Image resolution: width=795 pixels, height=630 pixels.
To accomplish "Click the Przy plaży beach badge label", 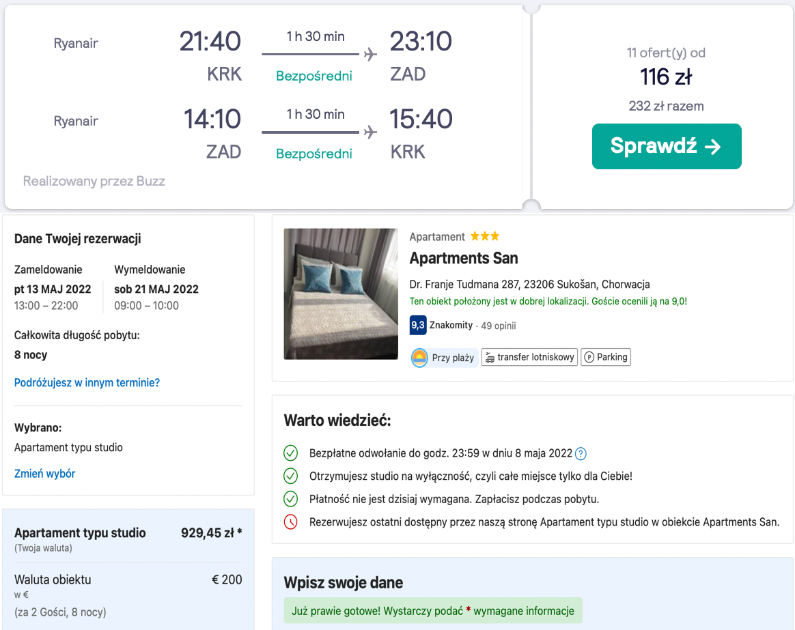I will coord(453,358).
